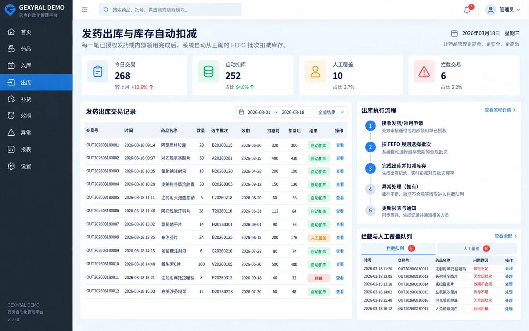Open the notification bell icon

[x=467, y=10]
